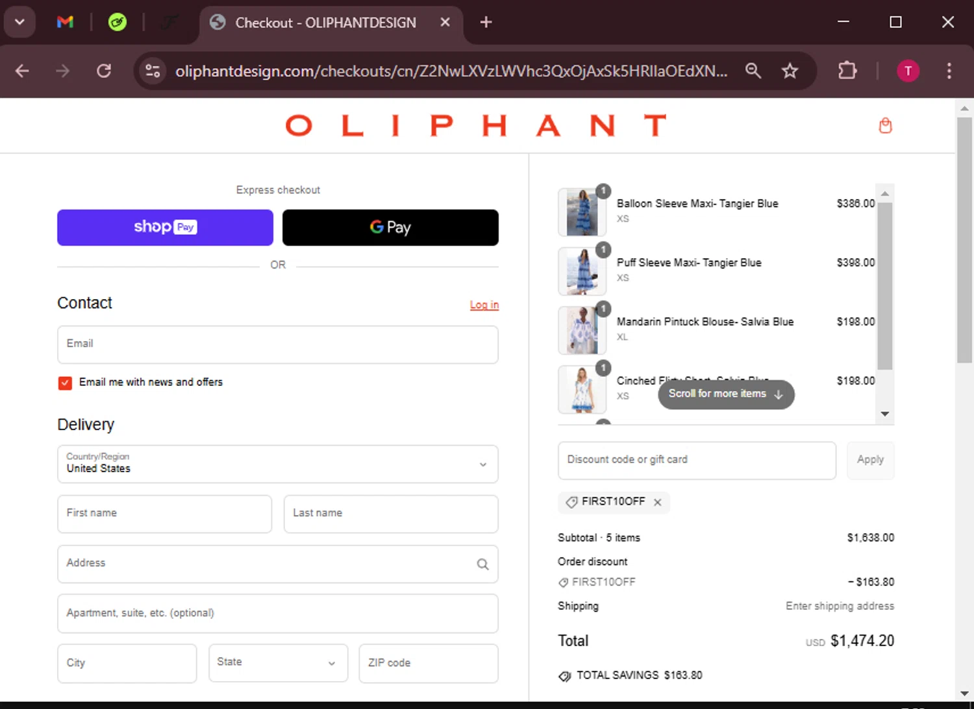Switch to the green icon pinned tab
974x709 pixels.
[118, 22]
